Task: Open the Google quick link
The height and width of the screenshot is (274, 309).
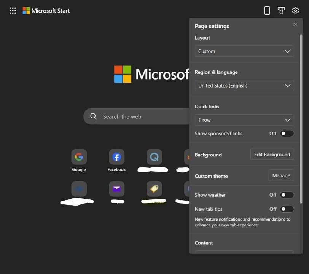Action: pos(79,156)
